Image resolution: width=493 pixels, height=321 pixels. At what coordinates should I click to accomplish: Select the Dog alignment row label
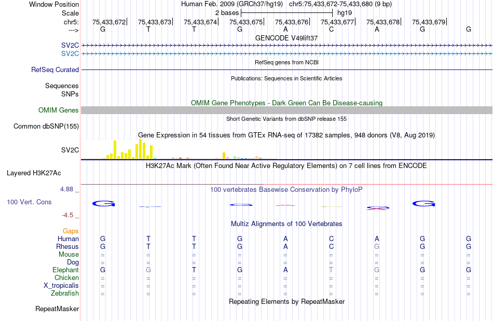point(73,262)
